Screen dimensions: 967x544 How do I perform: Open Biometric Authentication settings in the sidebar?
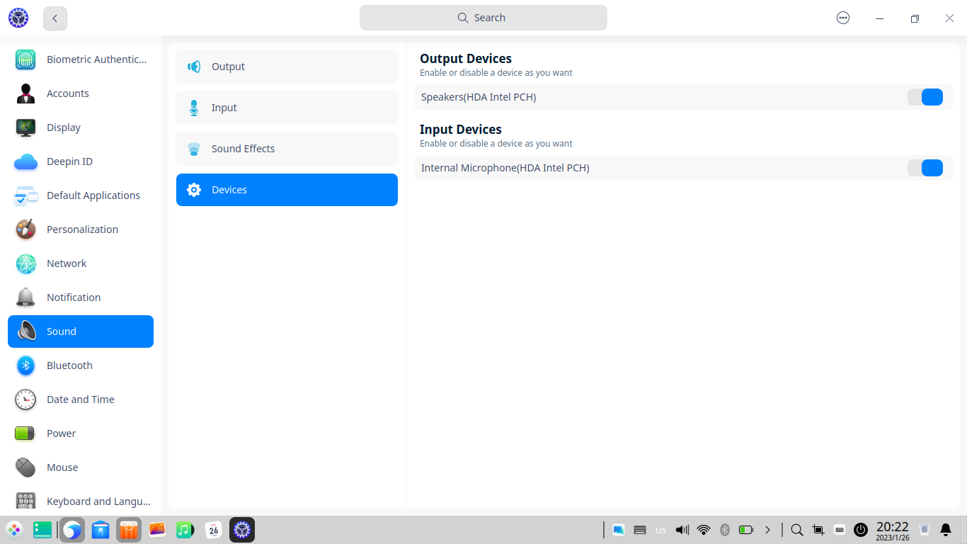[x=81, y=59]
